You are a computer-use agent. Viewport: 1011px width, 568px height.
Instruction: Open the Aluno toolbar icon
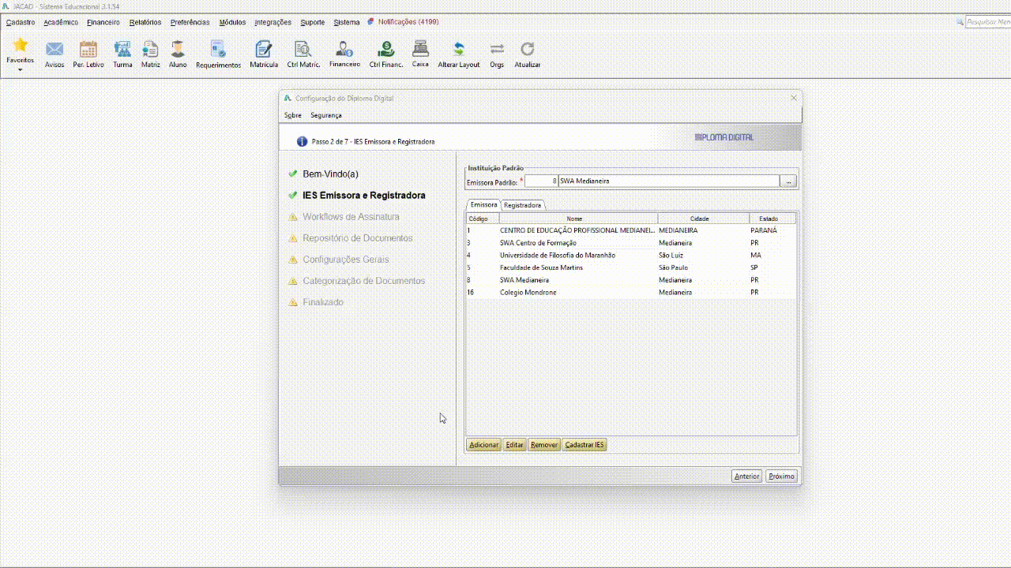(178, 50)
